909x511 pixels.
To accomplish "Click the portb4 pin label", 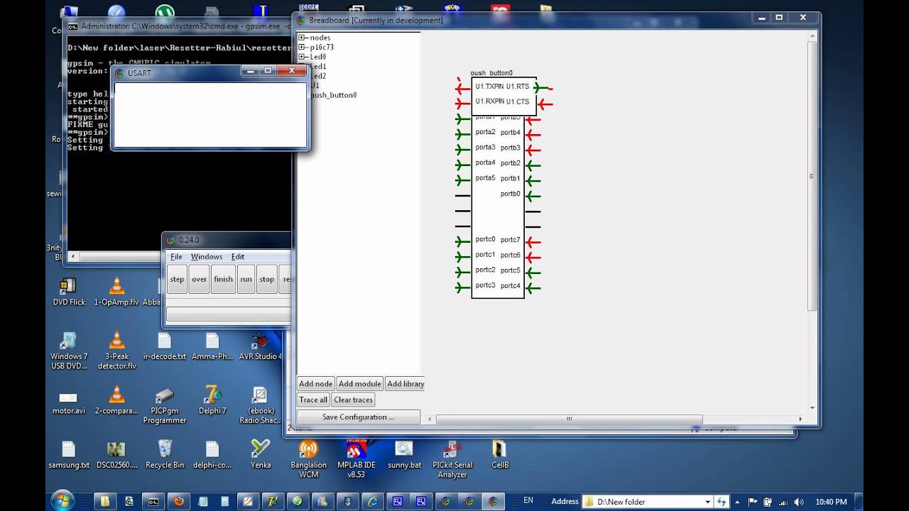I will (510, 133).
